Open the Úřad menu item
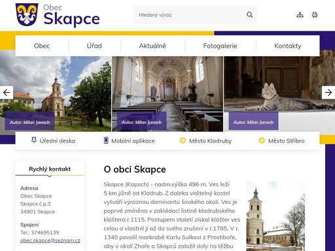The height and width of the screenshot is (251, 335). [x=94, y=46]
